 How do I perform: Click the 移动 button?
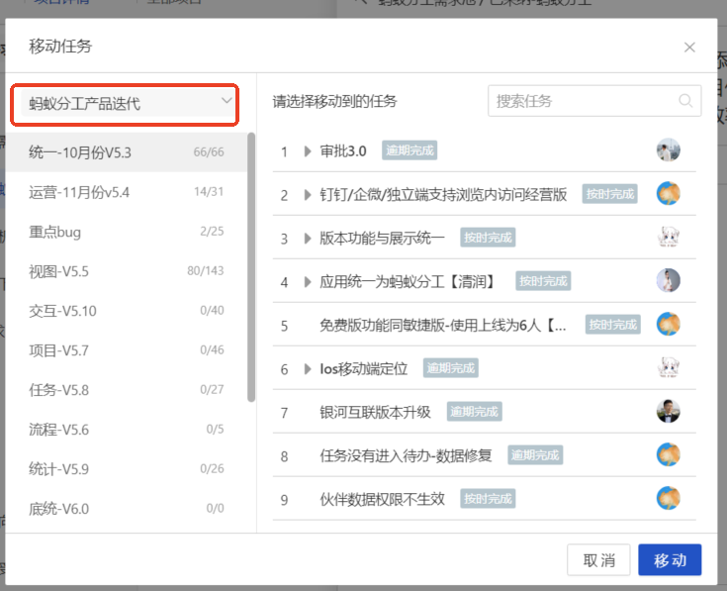pyautogui.click(x=670, y=560)
